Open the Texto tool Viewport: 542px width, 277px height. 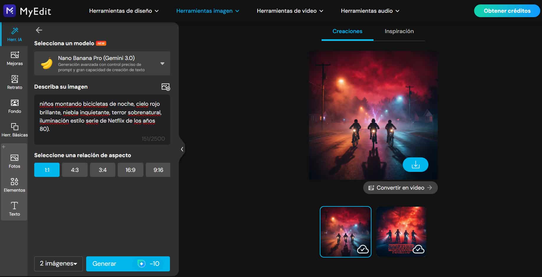(x=14, y=208)
